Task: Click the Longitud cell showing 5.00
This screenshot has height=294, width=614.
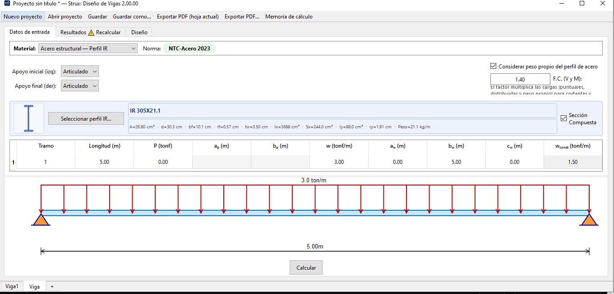Action: pos(104,162)
